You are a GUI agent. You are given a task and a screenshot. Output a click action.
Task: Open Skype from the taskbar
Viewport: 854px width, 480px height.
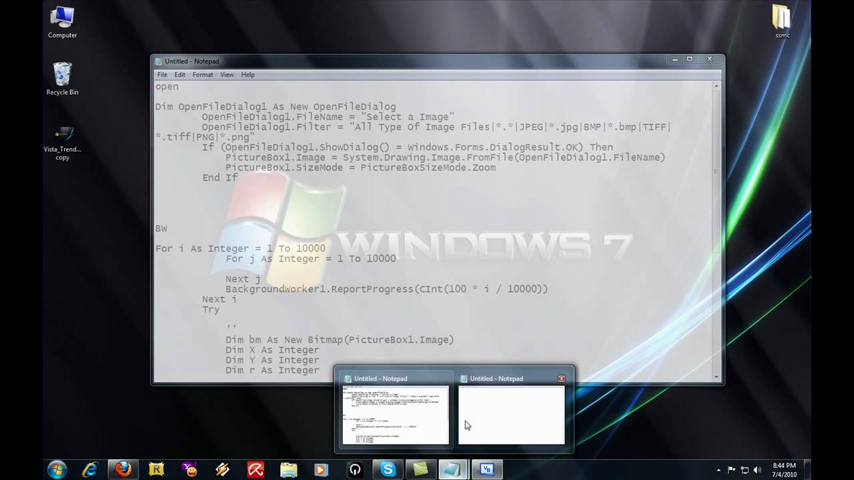pyautogui.click(x=388, y=470)
